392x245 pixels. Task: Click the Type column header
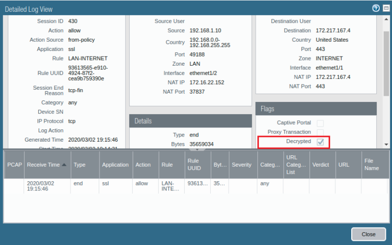click(85, 165)
